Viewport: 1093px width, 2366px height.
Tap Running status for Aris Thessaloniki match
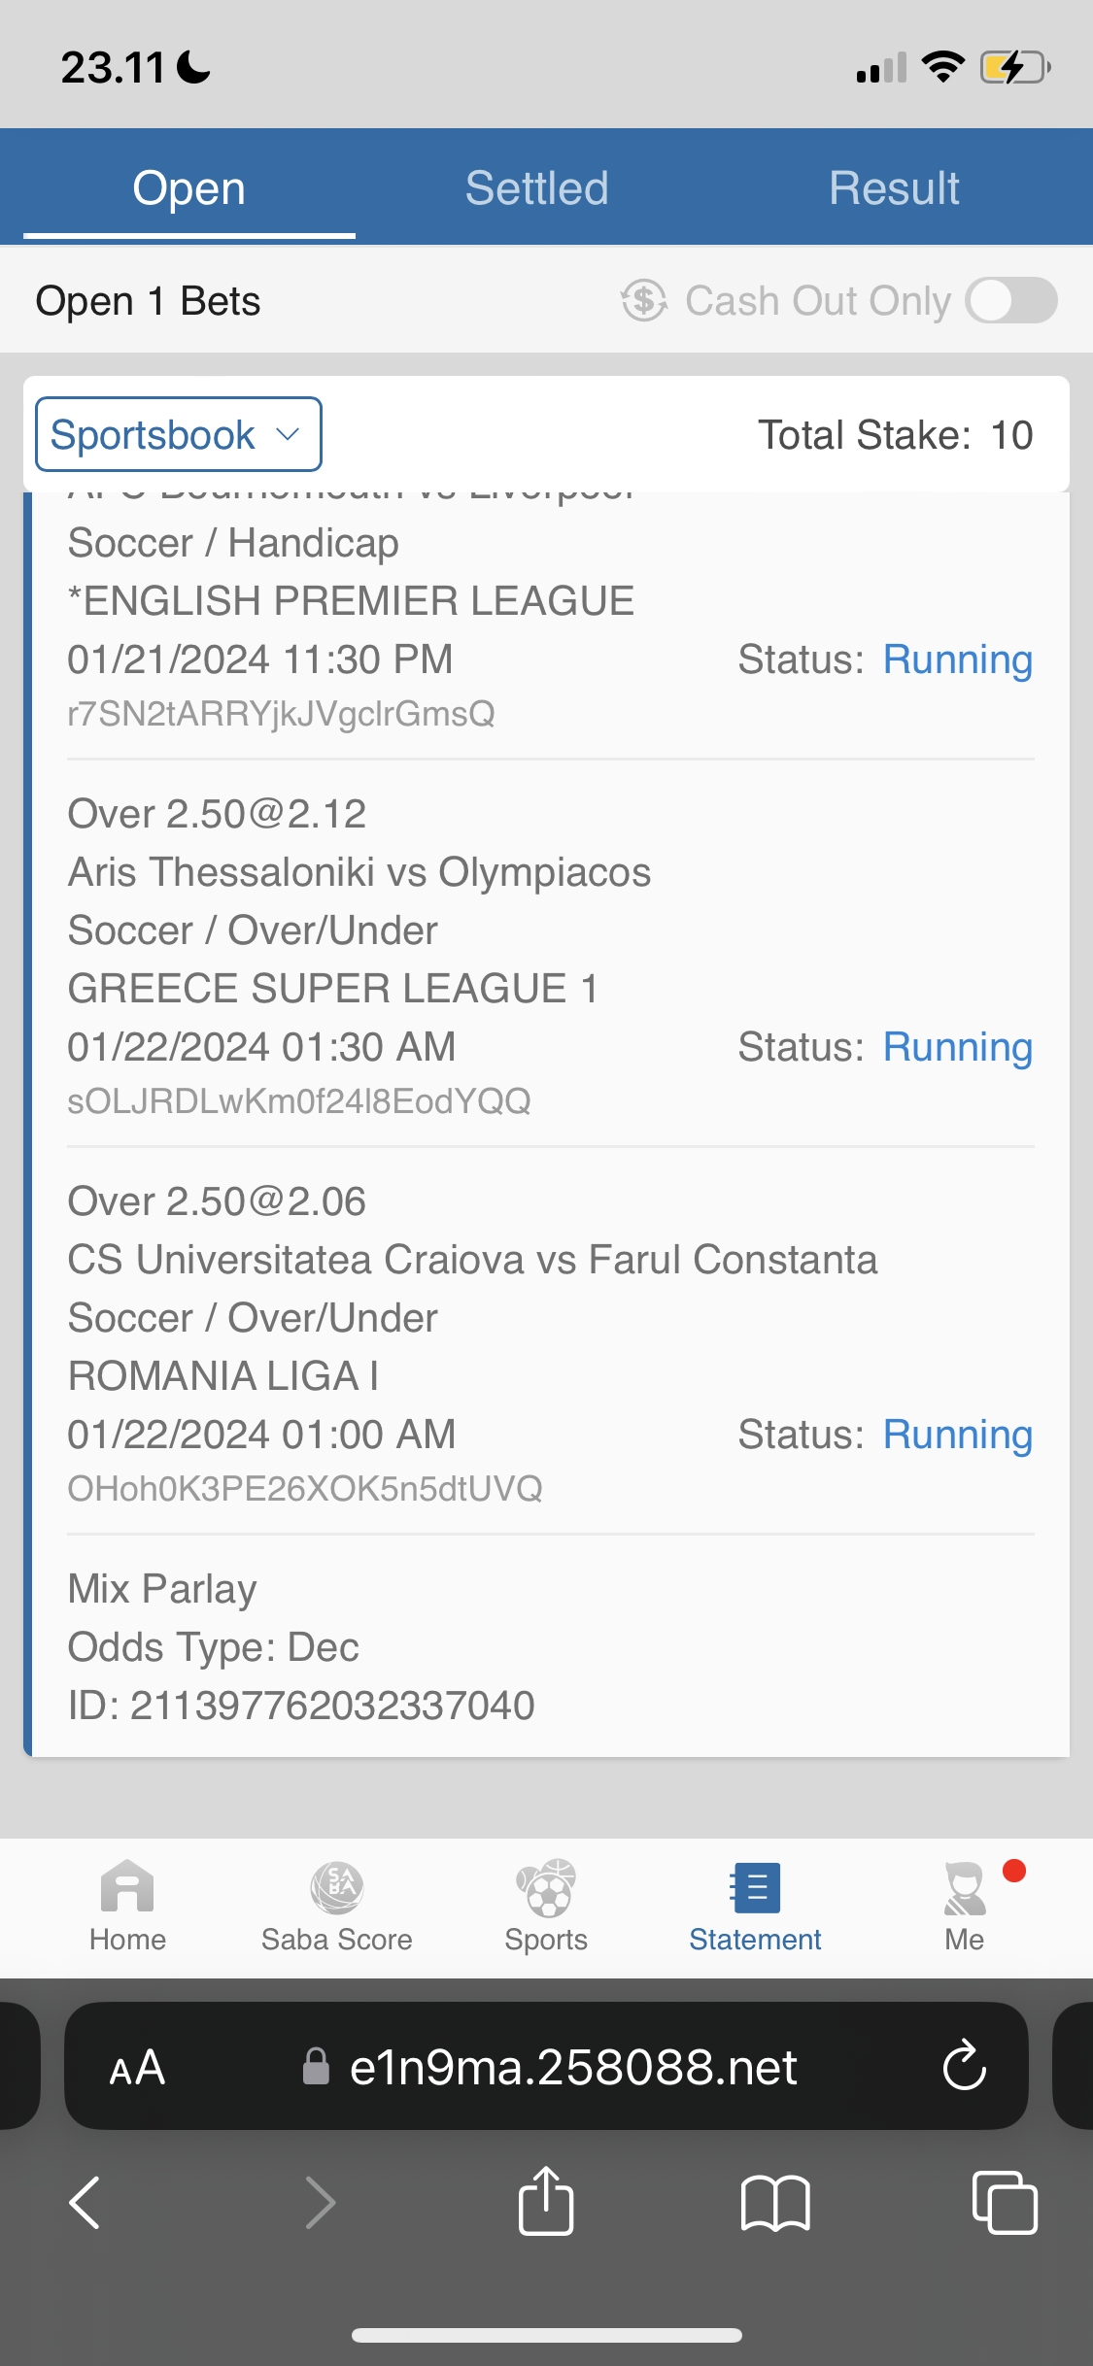coord(957,1047)
